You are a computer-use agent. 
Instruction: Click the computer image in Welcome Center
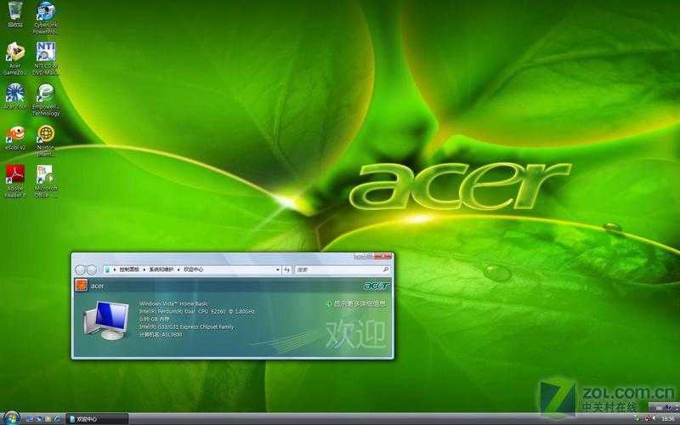click(106, 320)
